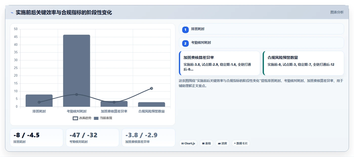This screenshot has height=157, width=354.
Task: Click the x-axis label 考勤核对耗时
Action: click(76, 111)
